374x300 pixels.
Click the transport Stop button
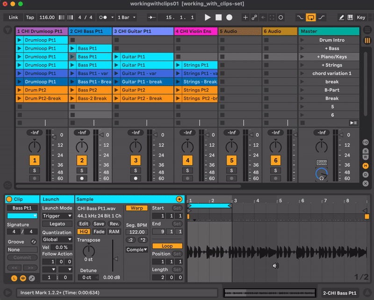pos(218,17)
